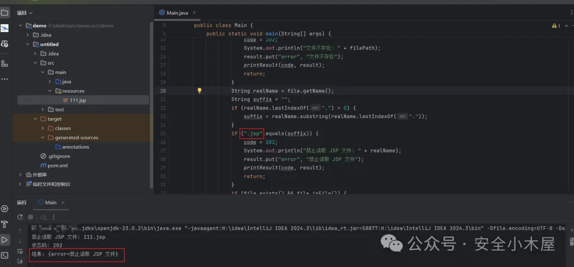Click the warning indicator in editor corner
The height and width of the screenshot is (267, 574).
tap(555, 25)
